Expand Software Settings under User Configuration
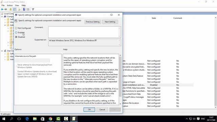This screenshot has height=122, width=217. coord(5,54)
